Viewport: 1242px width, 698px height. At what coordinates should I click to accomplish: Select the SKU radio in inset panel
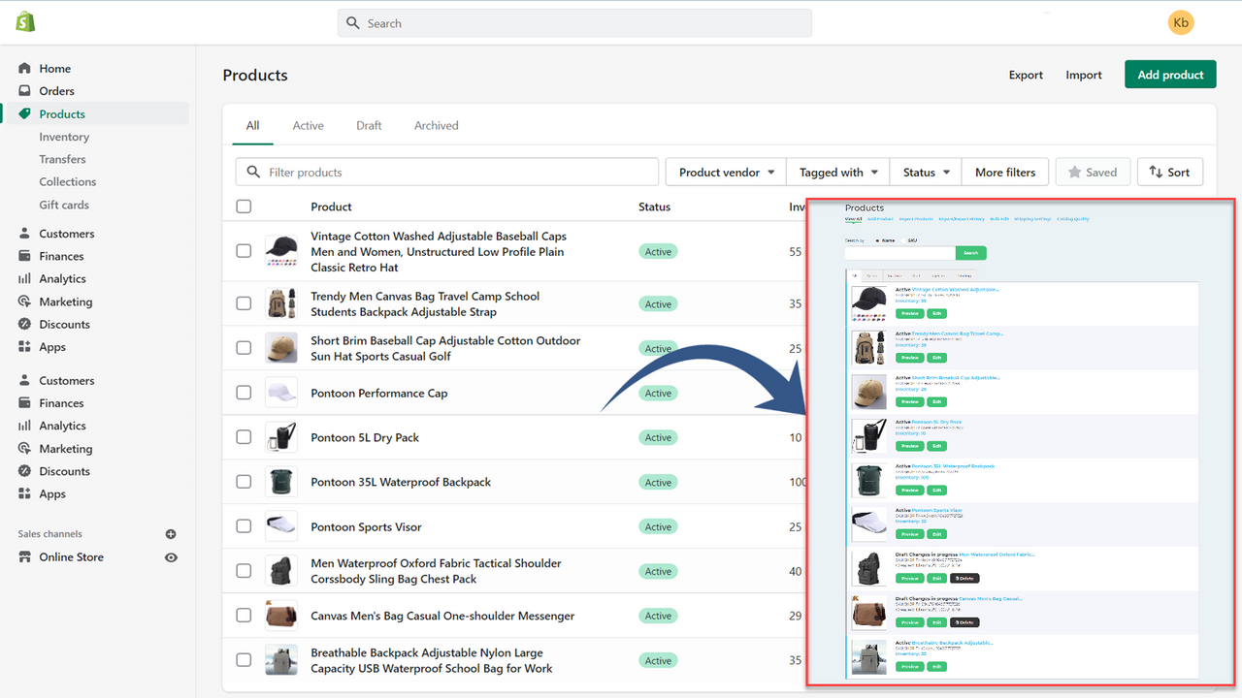[x=903, y=239]
